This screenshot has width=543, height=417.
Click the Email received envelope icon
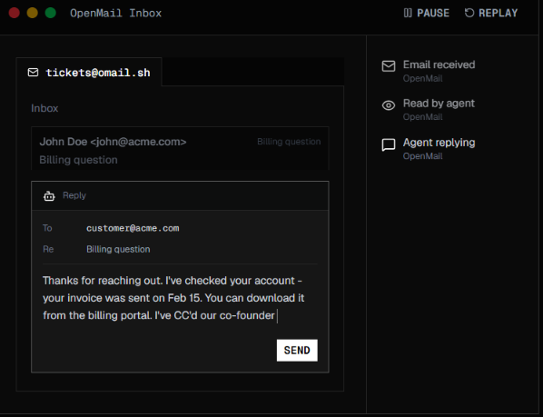click(389, 65)
